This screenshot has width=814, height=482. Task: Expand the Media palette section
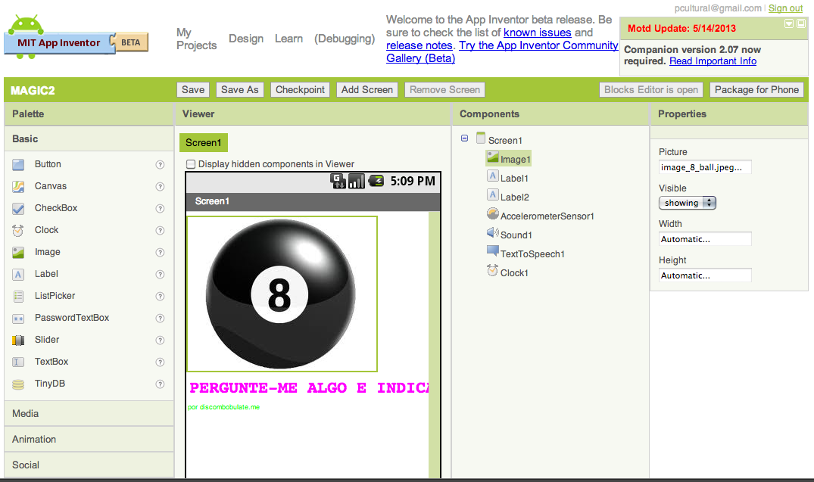tap(89, 413)
